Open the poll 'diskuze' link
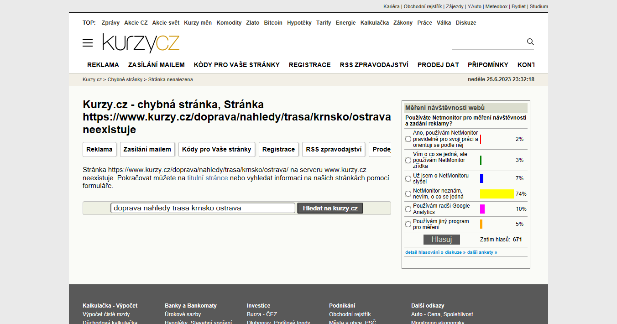The width and height of the screenshot is (617, 324). [455, 252]
